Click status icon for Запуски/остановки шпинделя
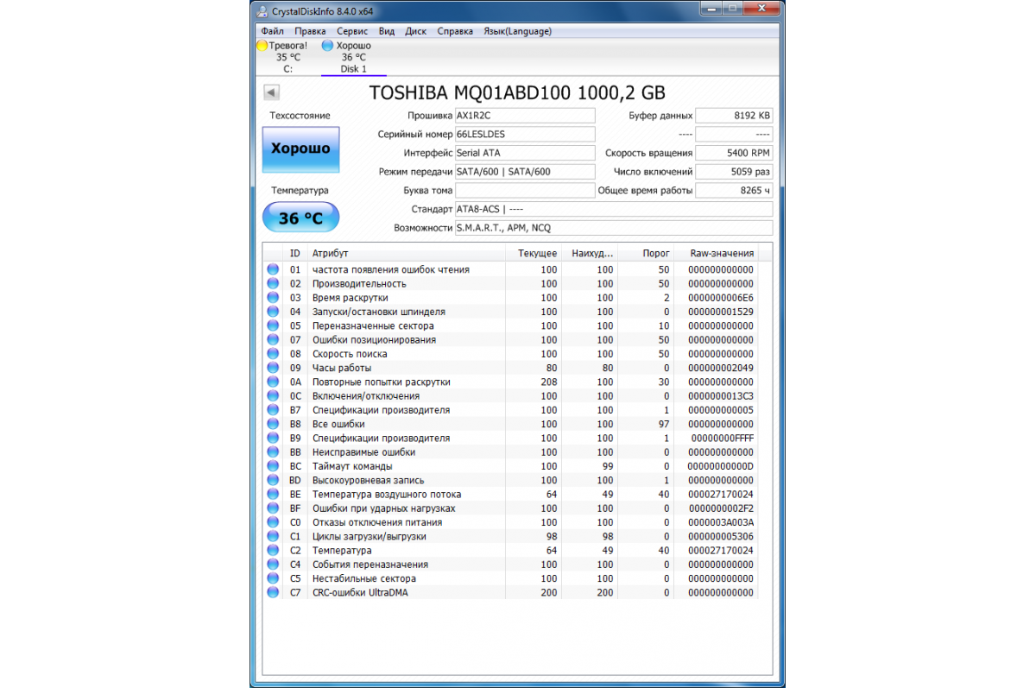1036x688 pixels. pyautogui.click(x=273, y=312)
